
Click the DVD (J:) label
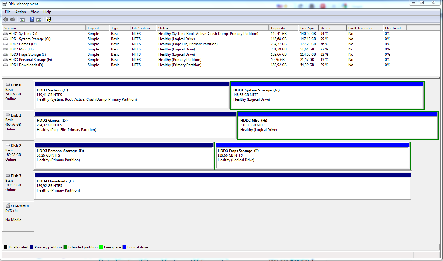(11, 211)
